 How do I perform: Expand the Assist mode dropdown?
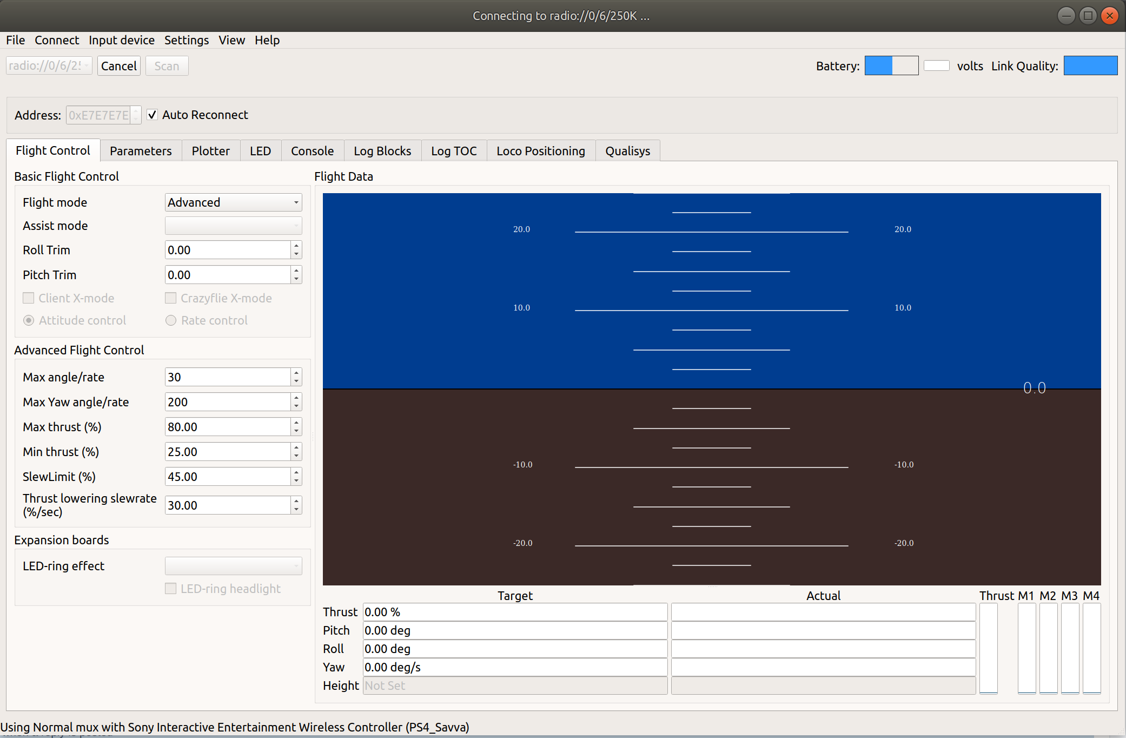233,226
